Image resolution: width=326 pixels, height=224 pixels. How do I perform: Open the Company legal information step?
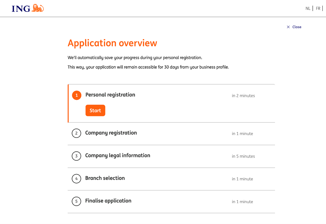tap(117, 156)
